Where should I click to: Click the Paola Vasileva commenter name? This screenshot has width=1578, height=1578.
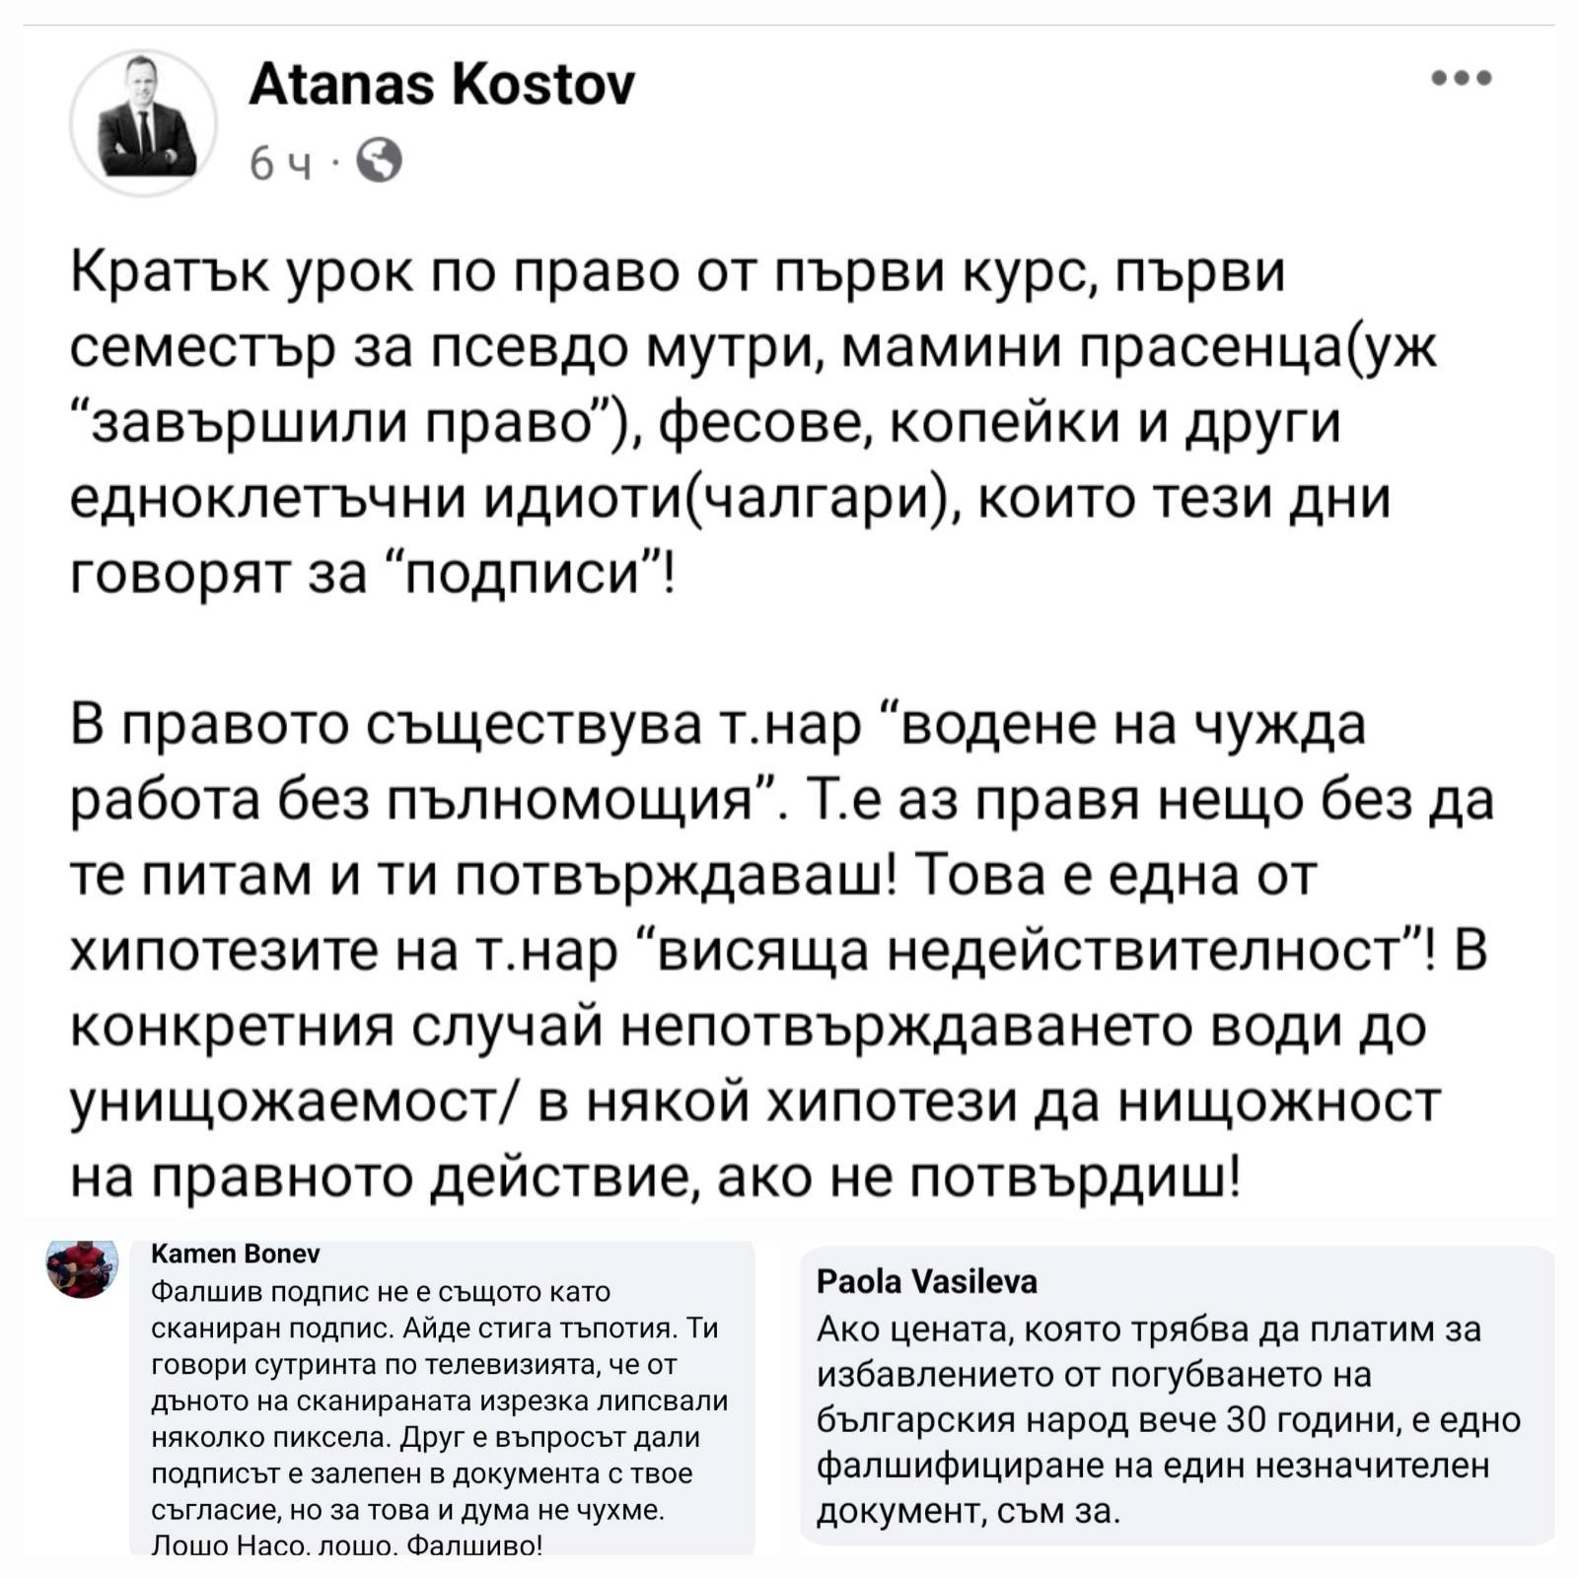click(927, 1281)
